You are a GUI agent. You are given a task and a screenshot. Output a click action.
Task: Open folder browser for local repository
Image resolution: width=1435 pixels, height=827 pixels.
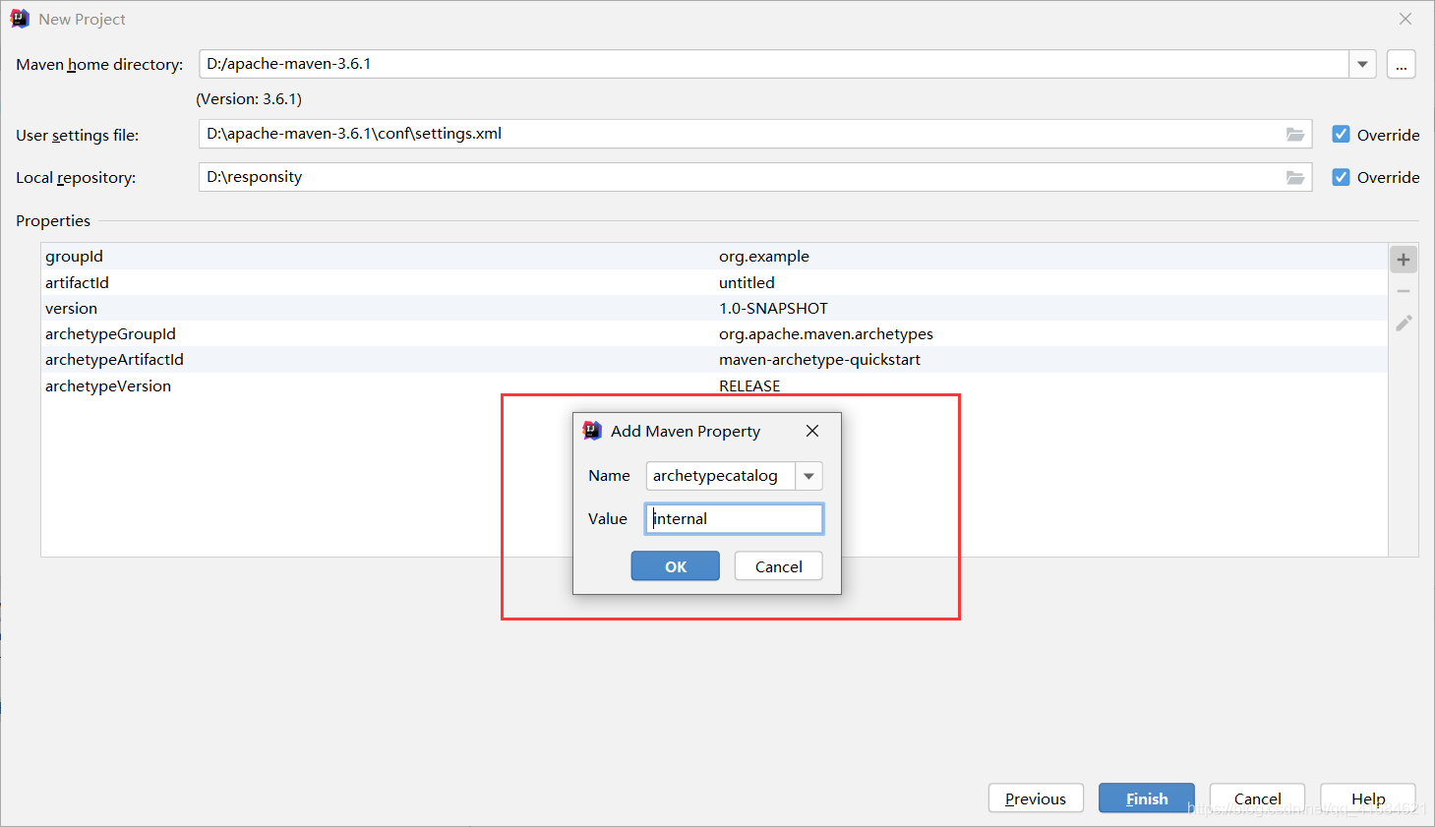pos(1295,177)
